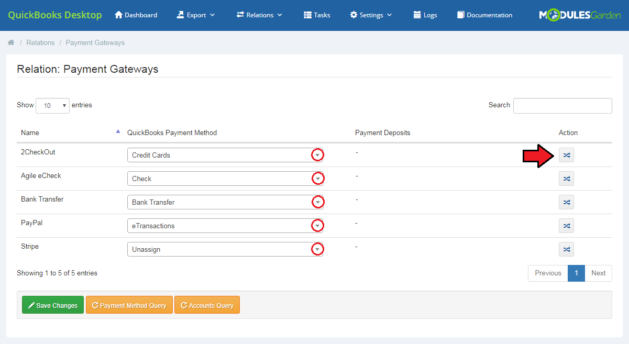Image resolution: width=629 pixels, height=344 pixels.
Task: Go to the Next page
Action: (598, 273)
